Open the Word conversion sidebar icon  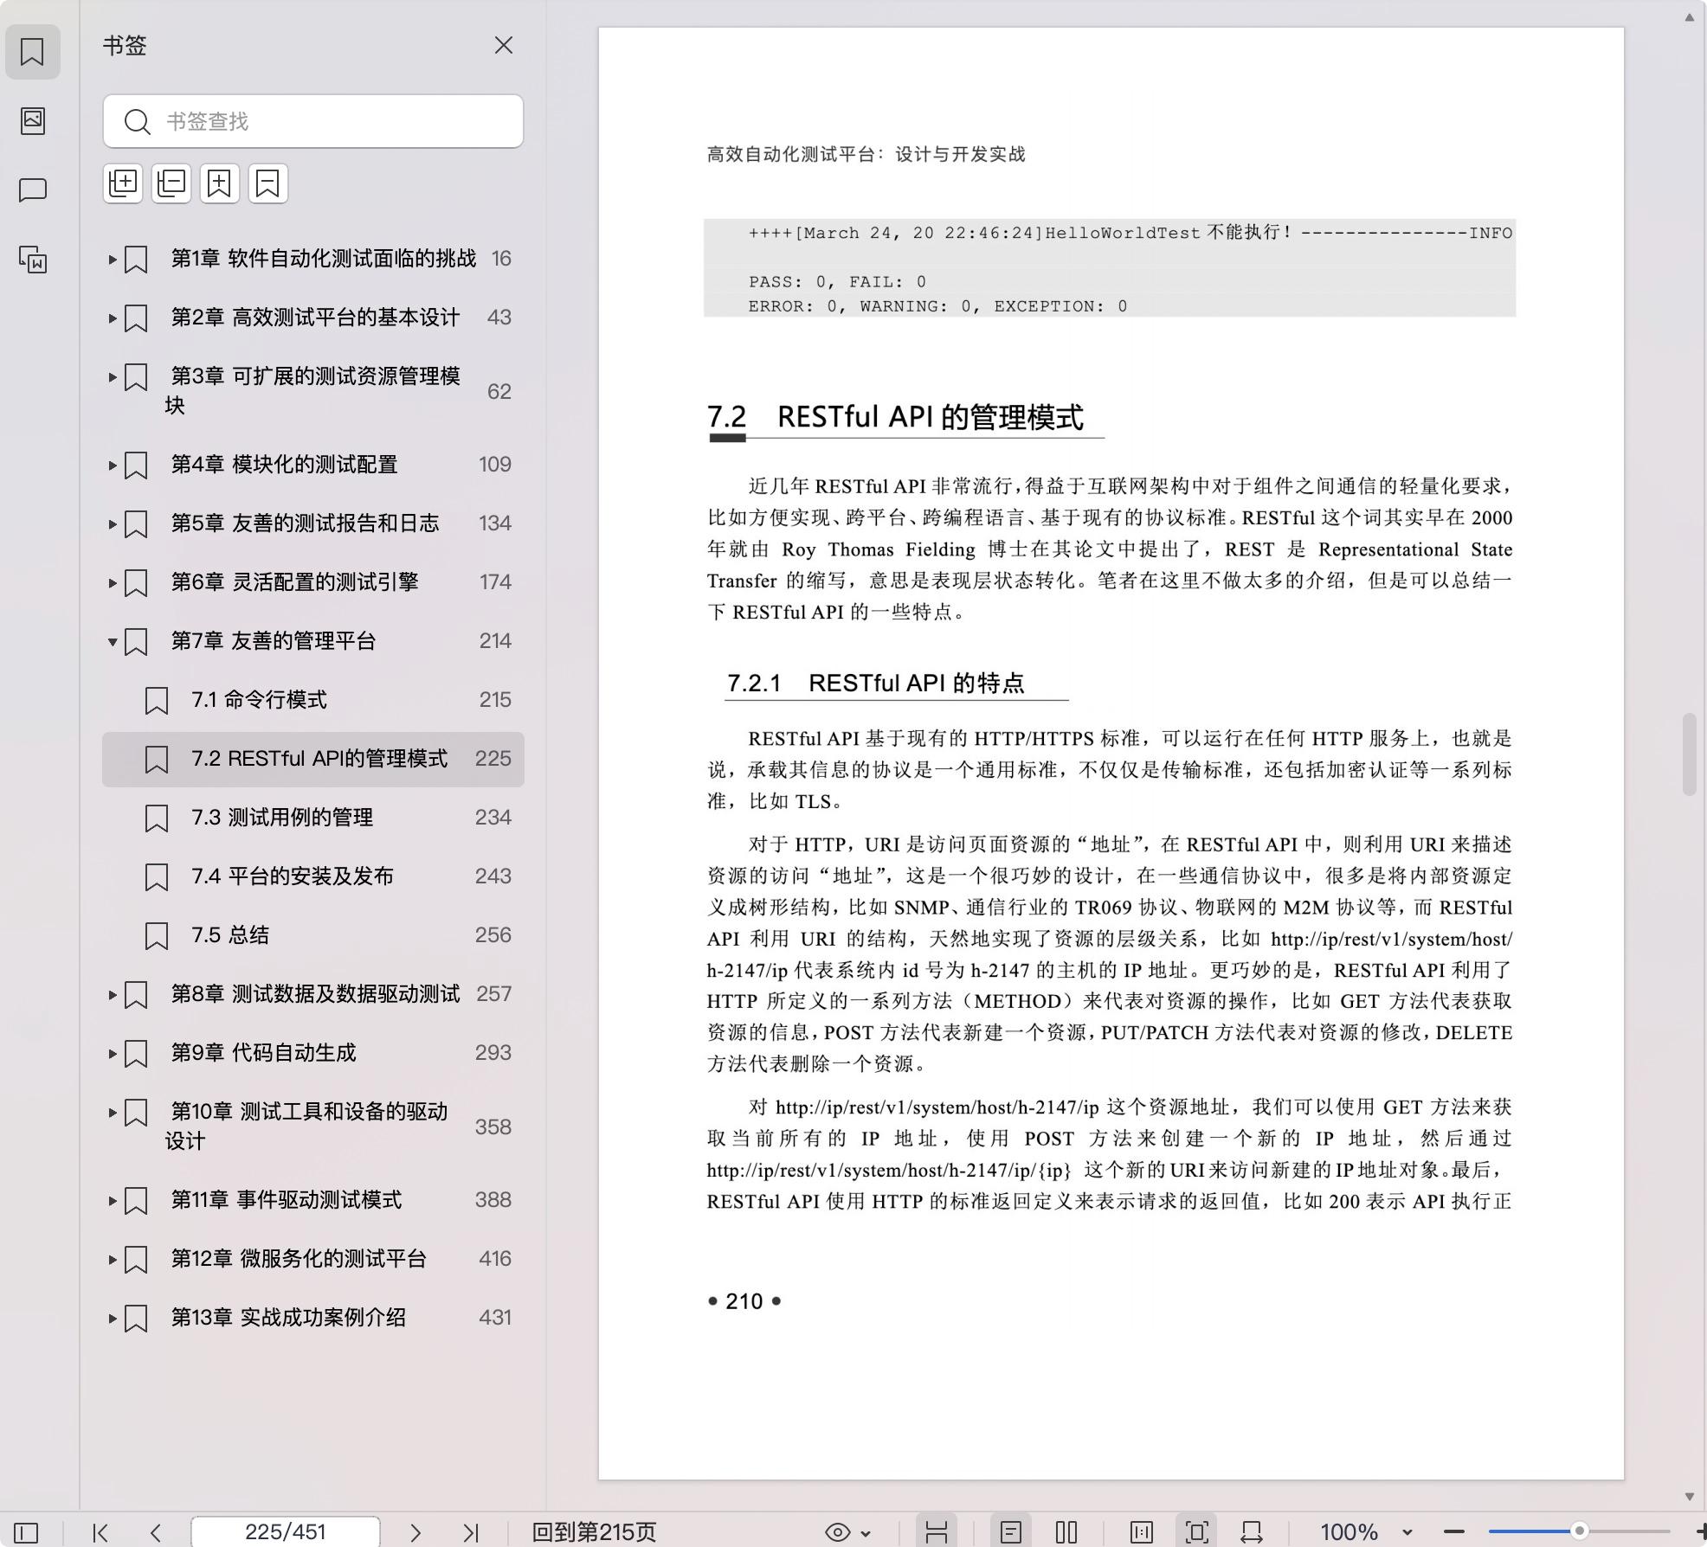(x=32, y=259)
